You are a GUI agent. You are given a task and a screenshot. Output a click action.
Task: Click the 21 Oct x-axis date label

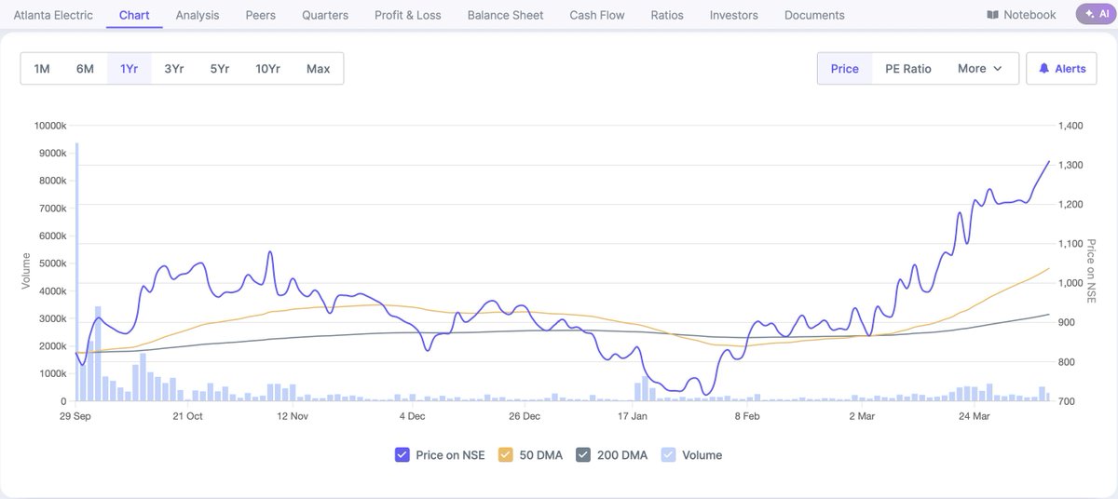coord(187,416)
